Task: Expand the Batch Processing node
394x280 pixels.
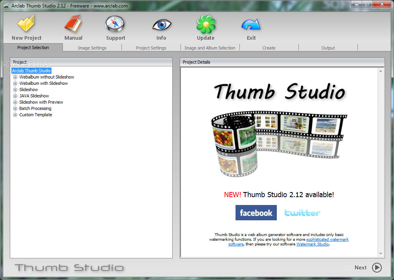Action: (15, 108)
